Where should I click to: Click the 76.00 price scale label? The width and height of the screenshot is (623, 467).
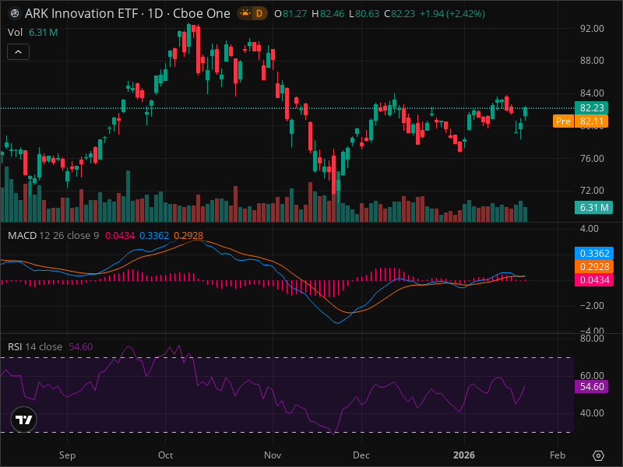592,159
